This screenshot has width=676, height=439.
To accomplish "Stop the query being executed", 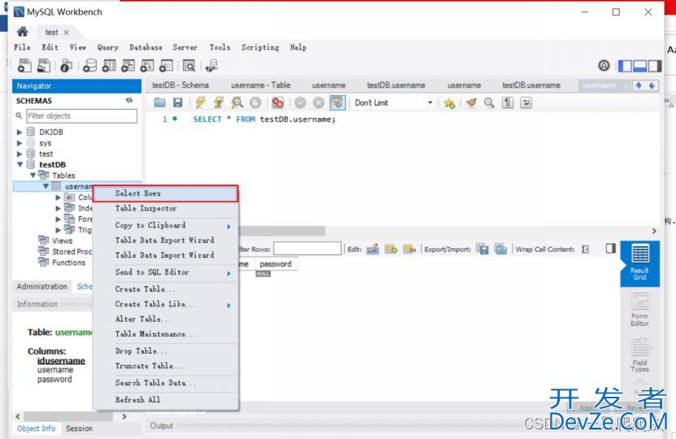I will [x=255, y=102].
